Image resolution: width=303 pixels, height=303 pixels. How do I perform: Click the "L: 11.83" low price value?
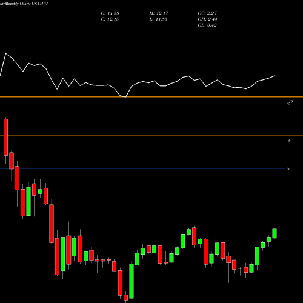click(x=158, y=19)
